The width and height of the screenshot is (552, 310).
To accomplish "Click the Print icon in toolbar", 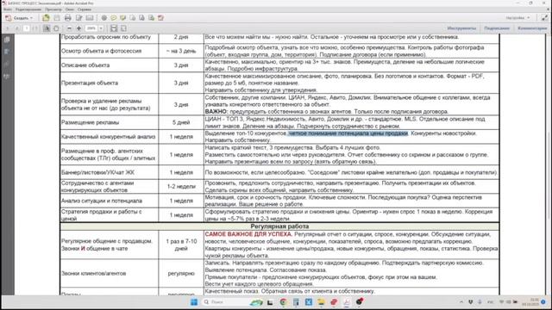I will 68,18.
